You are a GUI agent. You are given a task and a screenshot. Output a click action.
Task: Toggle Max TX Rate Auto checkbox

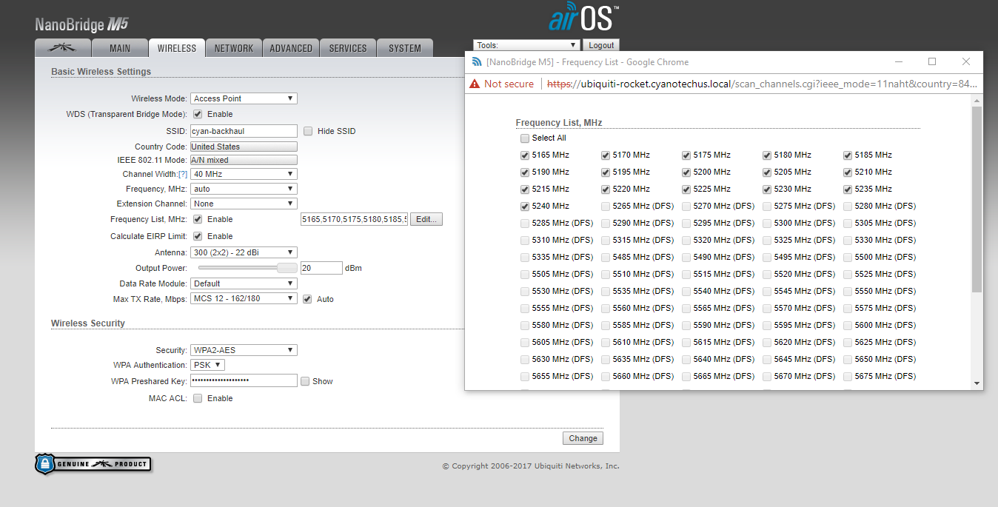tap(307, 299)
